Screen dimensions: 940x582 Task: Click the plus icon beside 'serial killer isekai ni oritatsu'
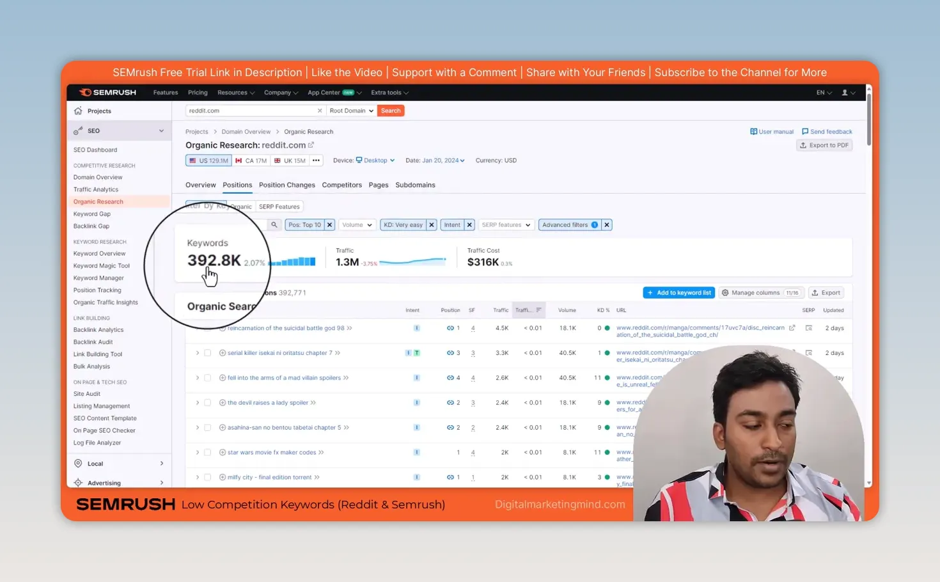[x=223, y=353]
